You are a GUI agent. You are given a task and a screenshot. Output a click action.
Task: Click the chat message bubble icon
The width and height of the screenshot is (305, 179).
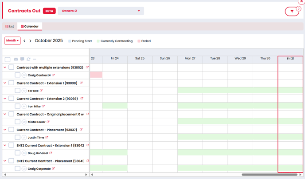[22, 59]
